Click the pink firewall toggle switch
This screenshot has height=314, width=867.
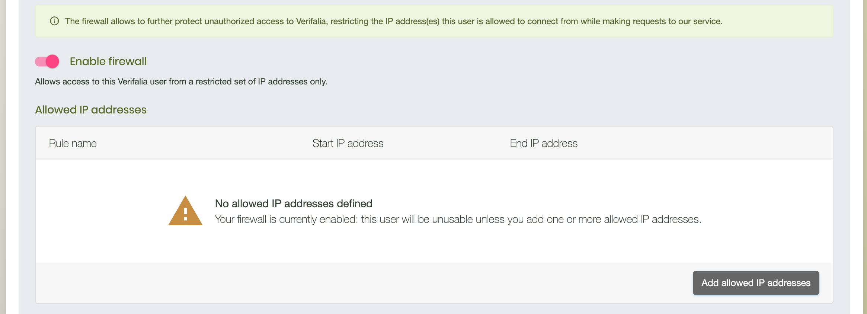tap(47, 61)
